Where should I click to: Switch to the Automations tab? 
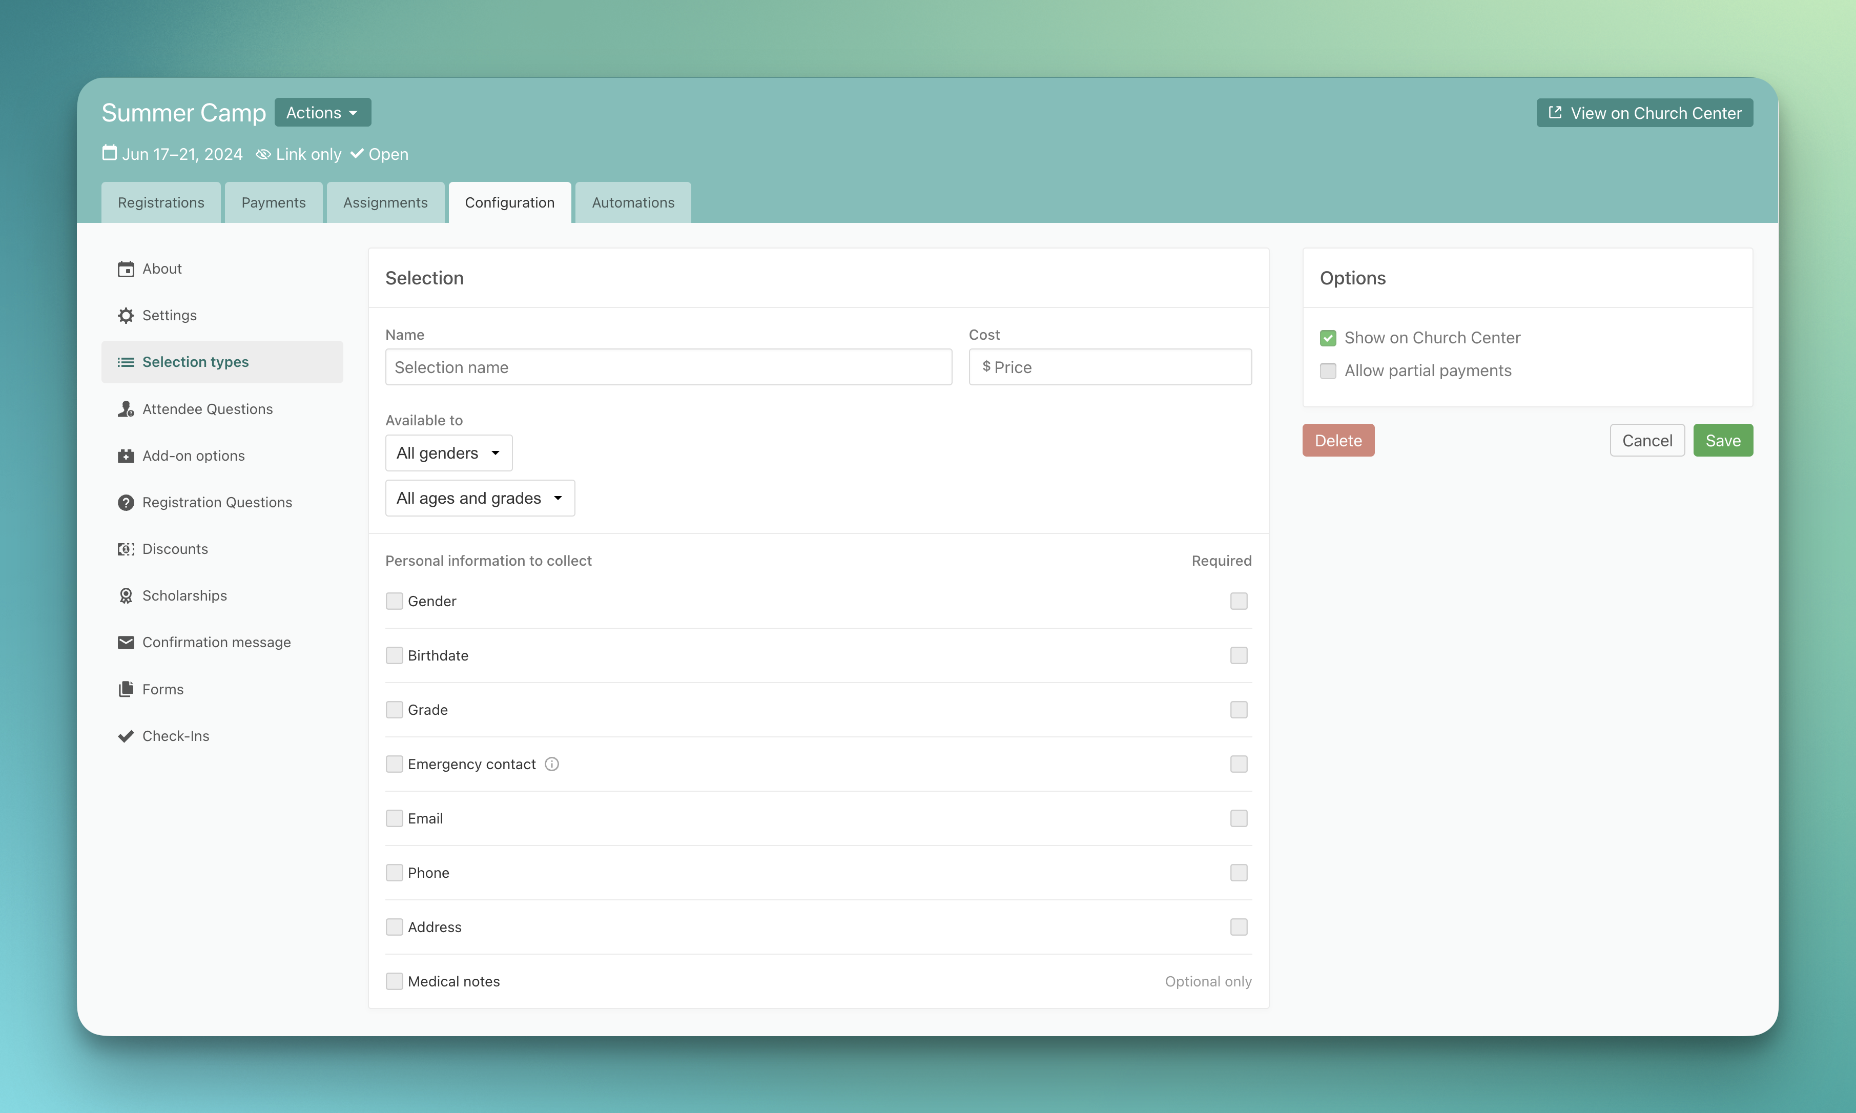click(633, 202)
